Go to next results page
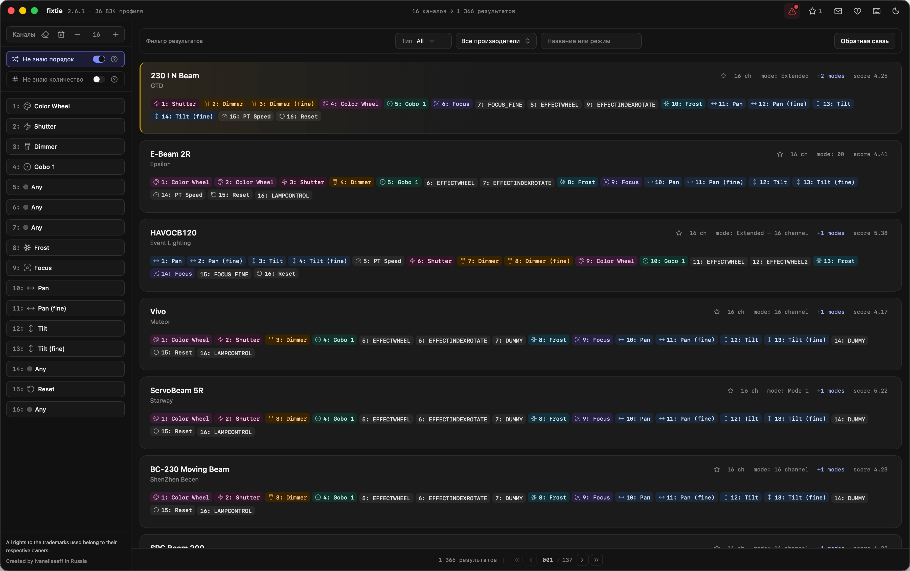The image size is (910, 571). coord(582,560)
